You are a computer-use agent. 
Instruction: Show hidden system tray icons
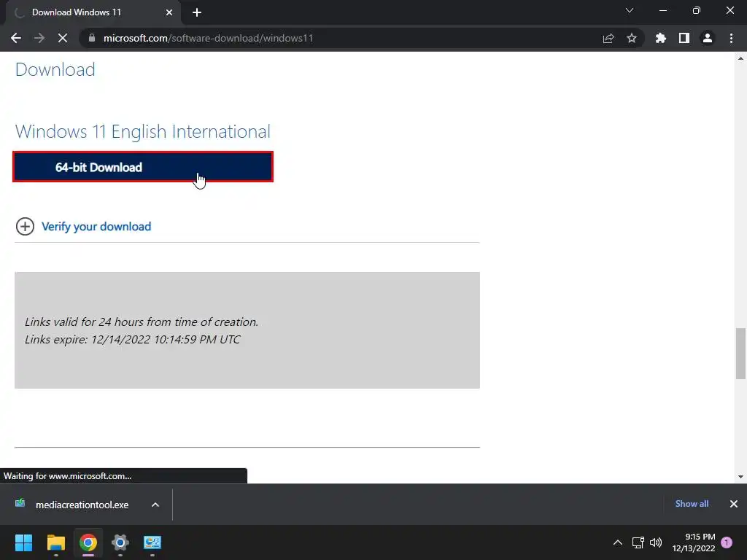[618, 542]
